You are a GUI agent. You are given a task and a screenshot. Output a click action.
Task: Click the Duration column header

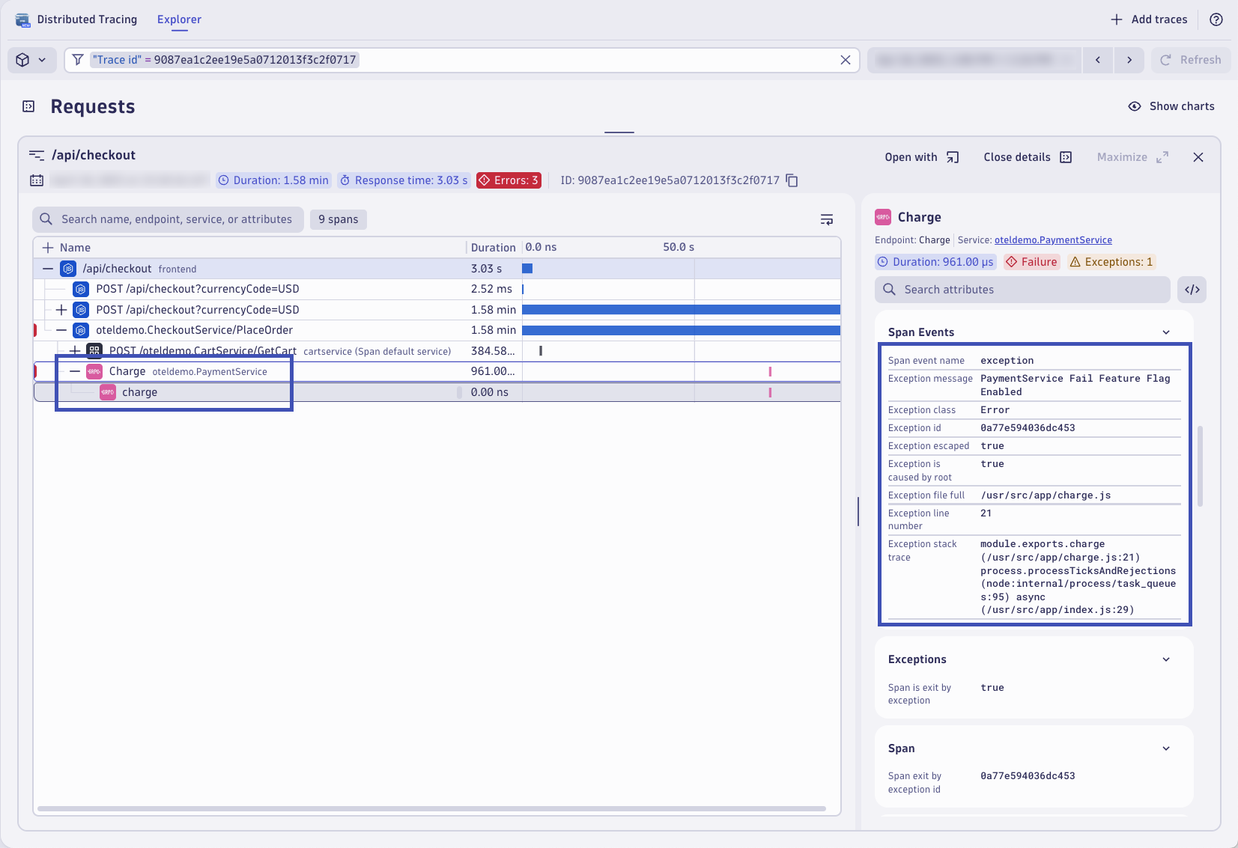[x=493, y=248]
